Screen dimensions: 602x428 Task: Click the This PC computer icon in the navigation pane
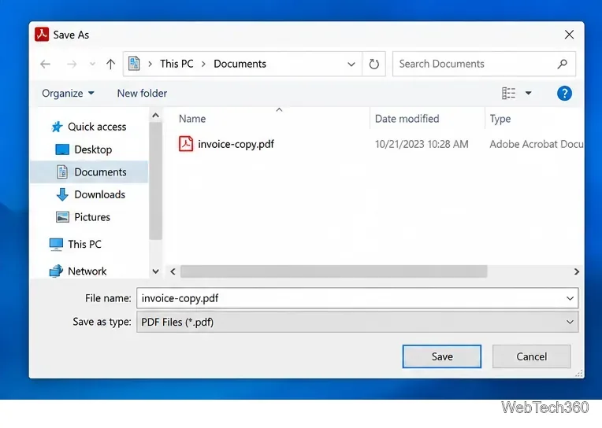coord(56,245)
